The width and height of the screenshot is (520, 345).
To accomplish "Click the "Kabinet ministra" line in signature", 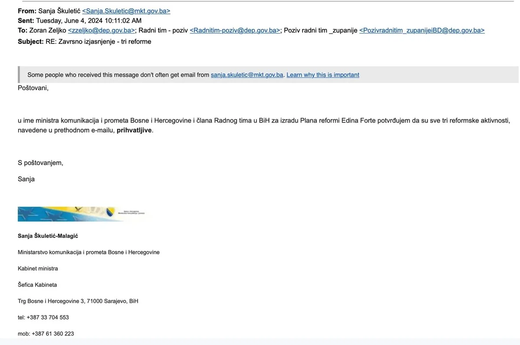I will pyautogui.click(x=38, y=268).
